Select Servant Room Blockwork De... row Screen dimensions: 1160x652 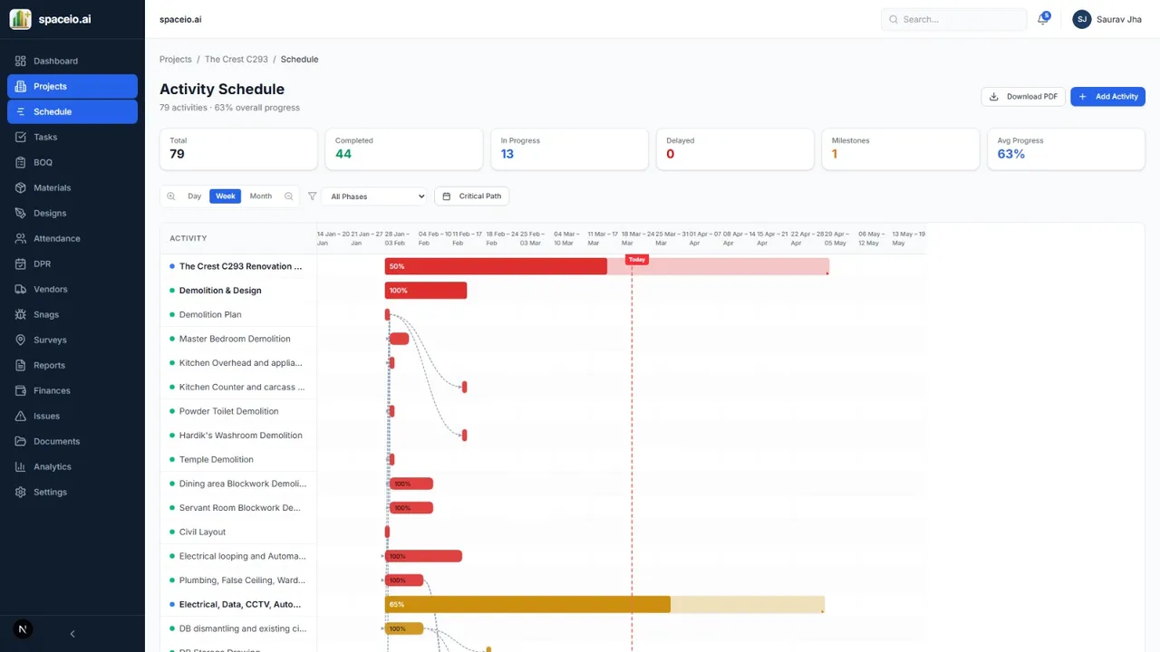tap(238, 508)
